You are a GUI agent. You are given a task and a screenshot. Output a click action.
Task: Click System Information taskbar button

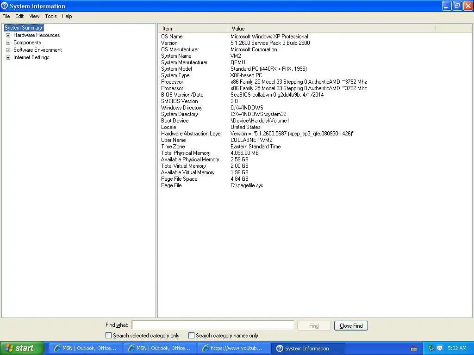tap(308, 349)
